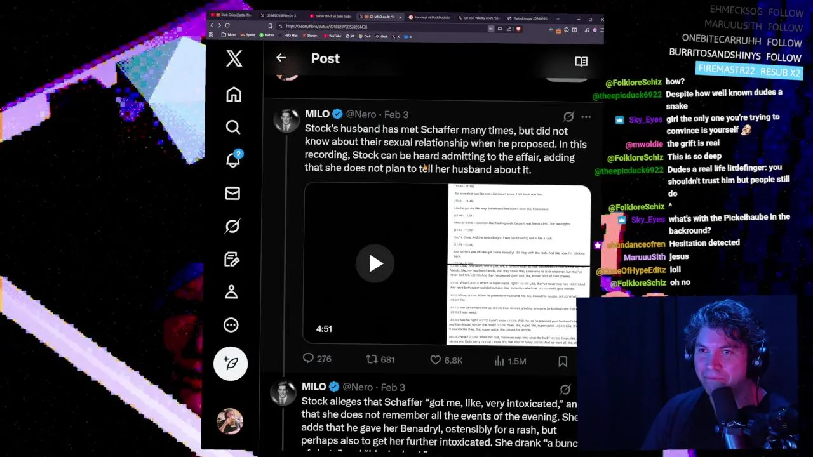
Task: Open the Music bookmarks folder
Action: point(229,35)
